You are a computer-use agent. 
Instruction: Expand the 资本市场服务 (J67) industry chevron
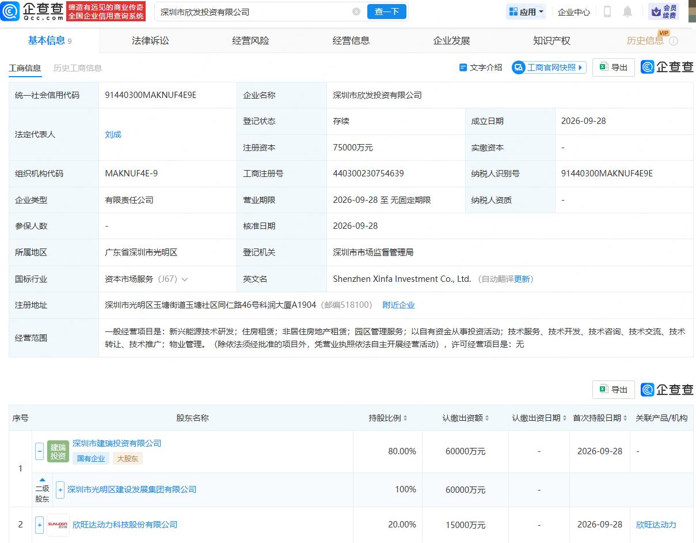pyautogui.click(x=185, y=279)
